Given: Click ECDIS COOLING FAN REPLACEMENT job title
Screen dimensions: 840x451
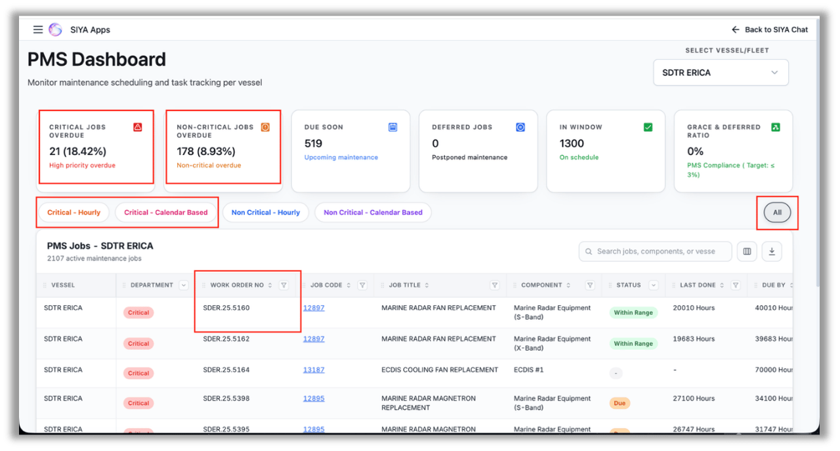Looking at the screenshot, I should (x=440, y=370).
